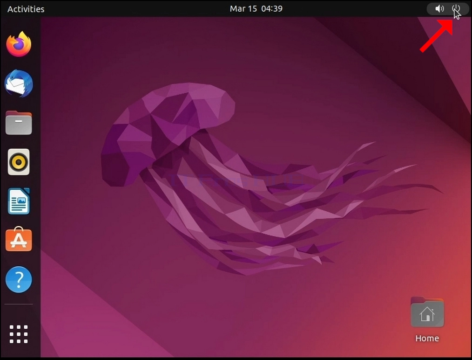
Task: Open the Activities overview
Action: click(26, 9)
